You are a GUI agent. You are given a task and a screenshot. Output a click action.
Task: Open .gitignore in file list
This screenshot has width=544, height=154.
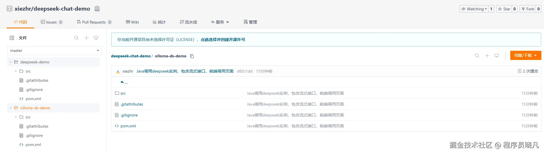coord(129,115)
